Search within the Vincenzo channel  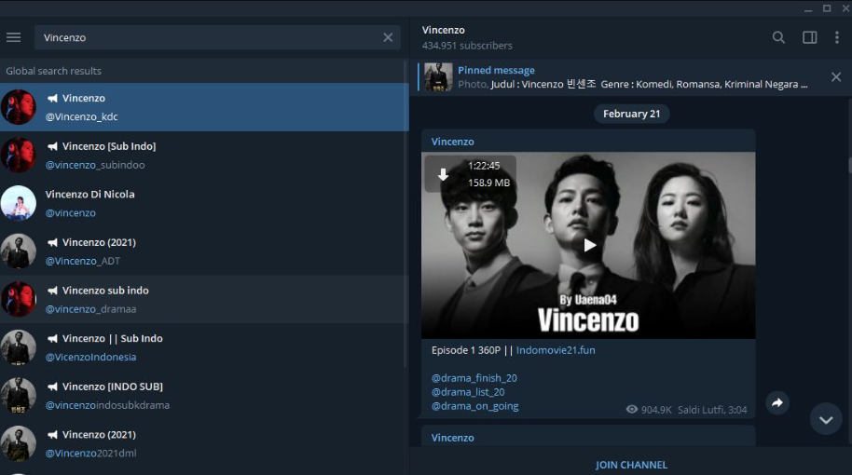pyautogui.click(x=778, y=37)
